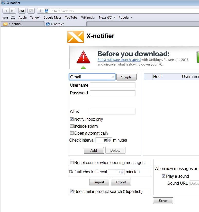Switch to the second X-notifier tab
This screenshot has width=199, height=212.
point(65,24)
